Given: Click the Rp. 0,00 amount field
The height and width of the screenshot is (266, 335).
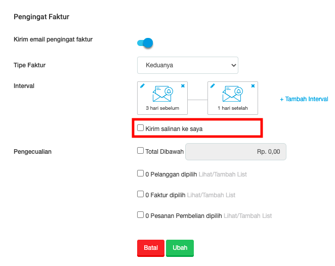Looking at the screenshot, I should coord(236,152).
